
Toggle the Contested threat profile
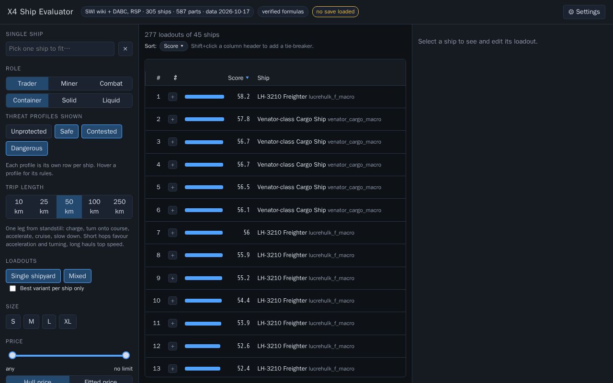[x=102, y=132]
